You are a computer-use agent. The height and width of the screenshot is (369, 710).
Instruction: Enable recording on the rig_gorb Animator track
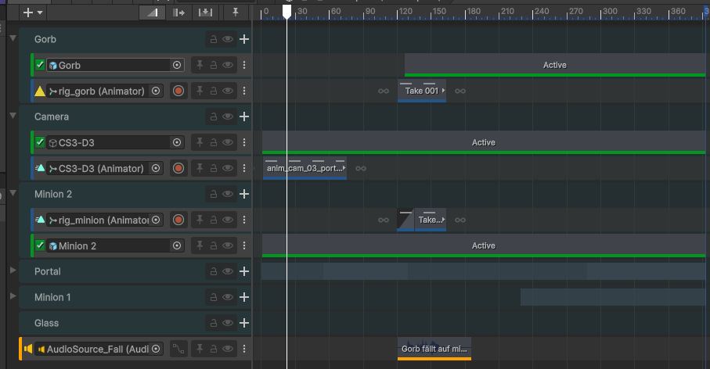[178, 91]
